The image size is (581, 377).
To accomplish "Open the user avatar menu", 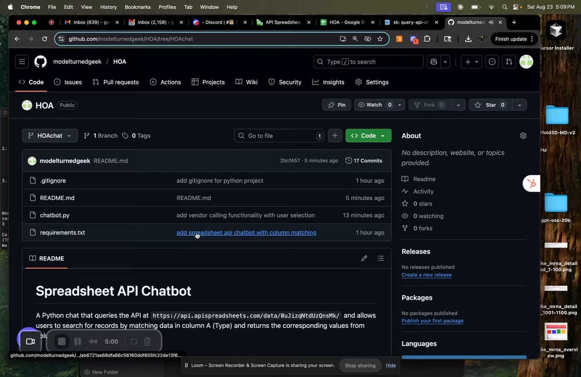I will point(526,61).
